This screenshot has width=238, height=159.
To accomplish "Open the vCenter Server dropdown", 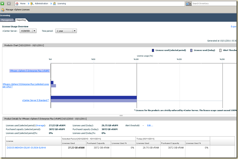I will pos(28,31).
